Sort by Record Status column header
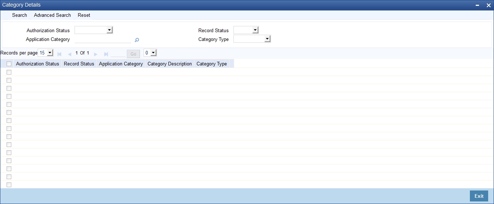The image size is (494, 204). point(79,64)
